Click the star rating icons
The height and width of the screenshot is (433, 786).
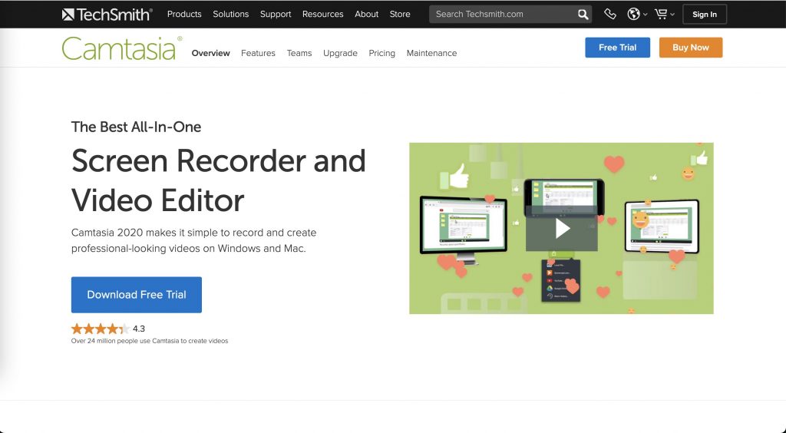pyautogui.click(x=101, y=329)
